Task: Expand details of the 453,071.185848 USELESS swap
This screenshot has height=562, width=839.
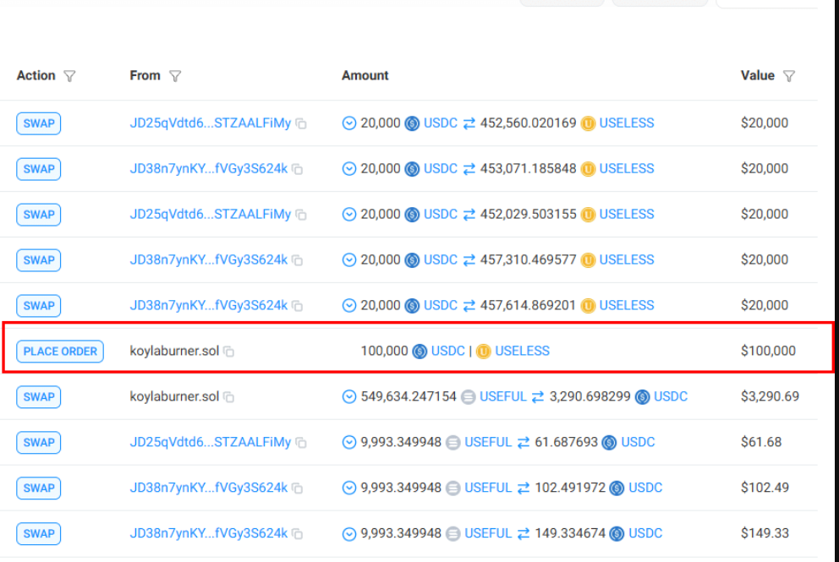Action: tap(348, 169)
